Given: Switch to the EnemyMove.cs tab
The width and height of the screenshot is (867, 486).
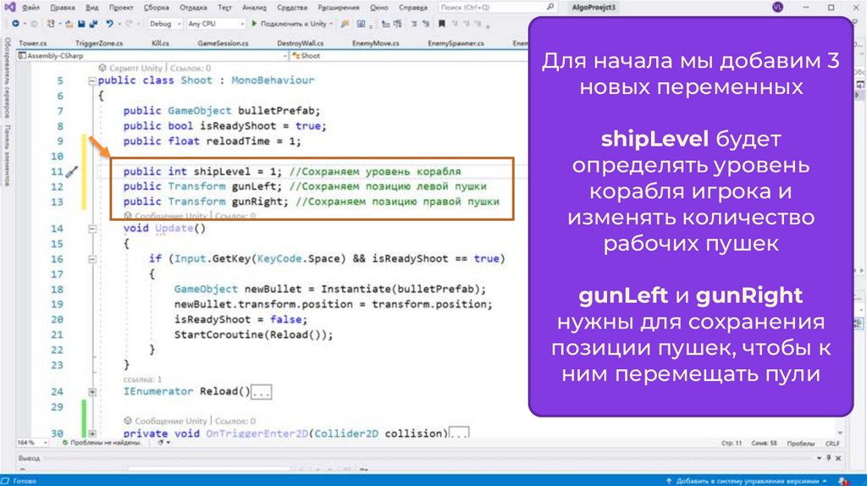Looking at the screenshot, I should click(375, 43).
